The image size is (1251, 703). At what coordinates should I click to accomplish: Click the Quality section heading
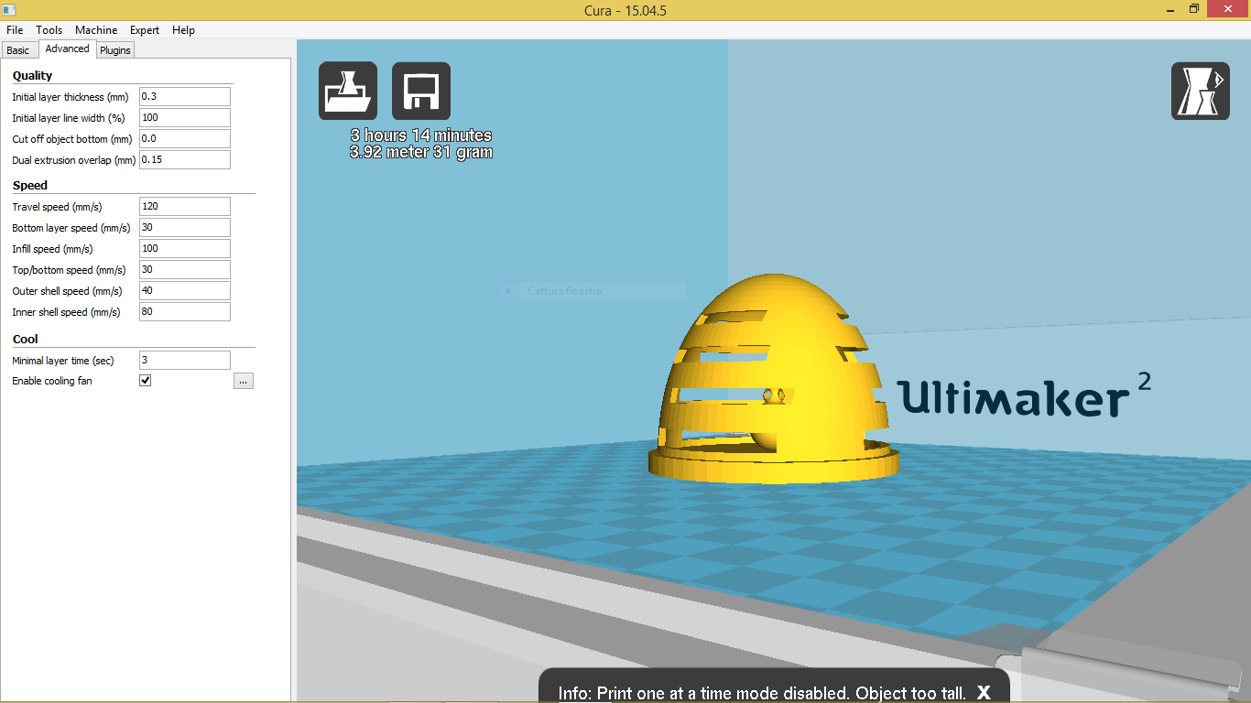click(x=32, y=76)
